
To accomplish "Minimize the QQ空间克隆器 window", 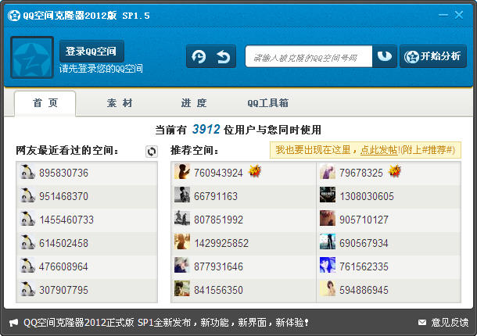I will [x=443, y=15].
